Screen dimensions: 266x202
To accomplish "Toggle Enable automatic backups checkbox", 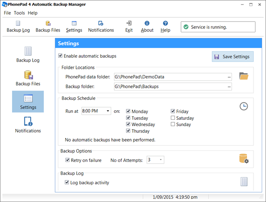I will click(x=60, y=56).
